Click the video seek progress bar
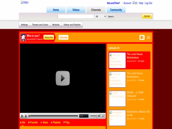The image size is (172, 129). pos(53,116)
